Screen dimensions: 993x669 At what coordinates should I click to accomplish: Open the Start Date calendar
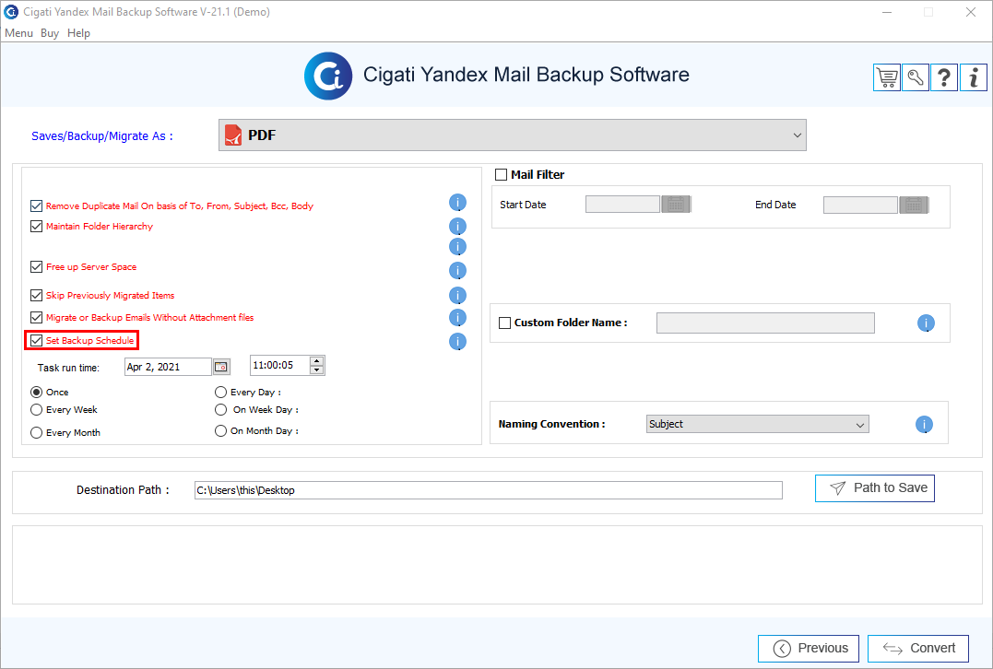[676, 205]
